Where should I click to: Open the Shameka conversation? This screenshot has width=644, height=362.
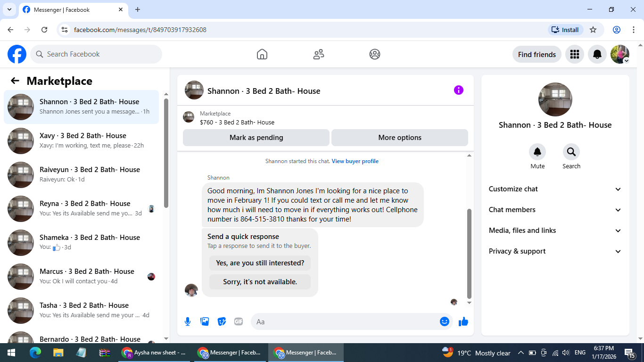pos(81,243)
